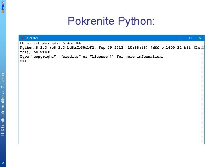
Task: Click the text "license()" in the shell
Action: (102, 57)
